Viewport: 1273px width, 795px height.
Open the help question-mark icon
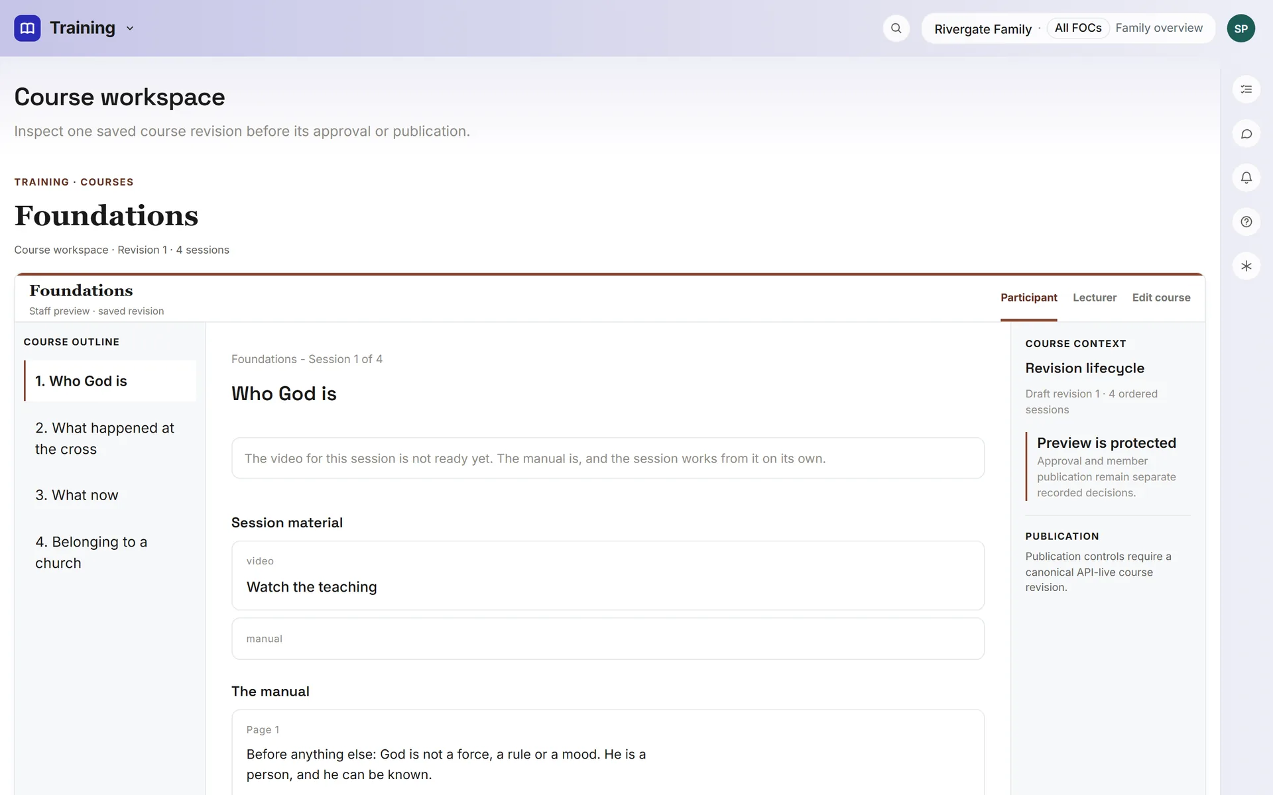1246,222
